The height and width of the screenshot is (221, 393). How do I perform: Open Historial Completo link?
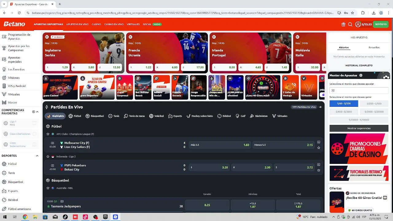[359, 65]
